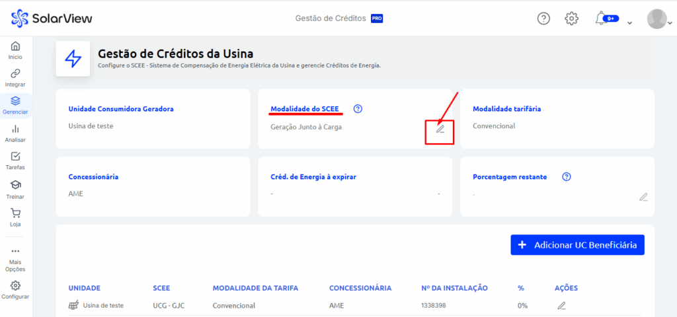
Task: Open settings gear icon in top bar
Action: click(x=572, y=18)
